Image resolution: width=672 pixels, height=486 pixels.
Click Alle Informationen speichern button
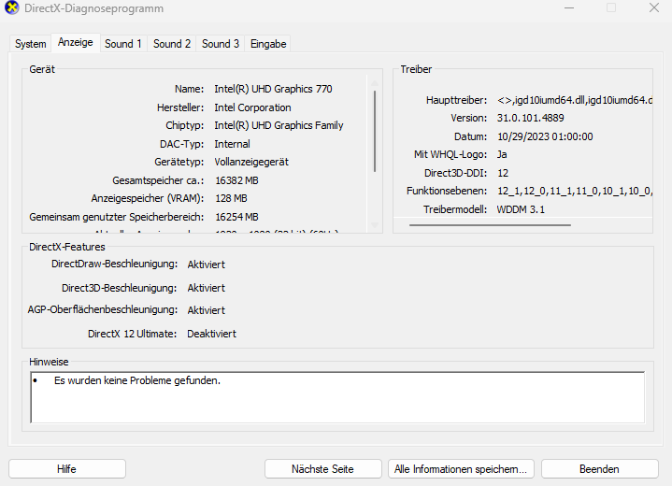click(461, 469)
